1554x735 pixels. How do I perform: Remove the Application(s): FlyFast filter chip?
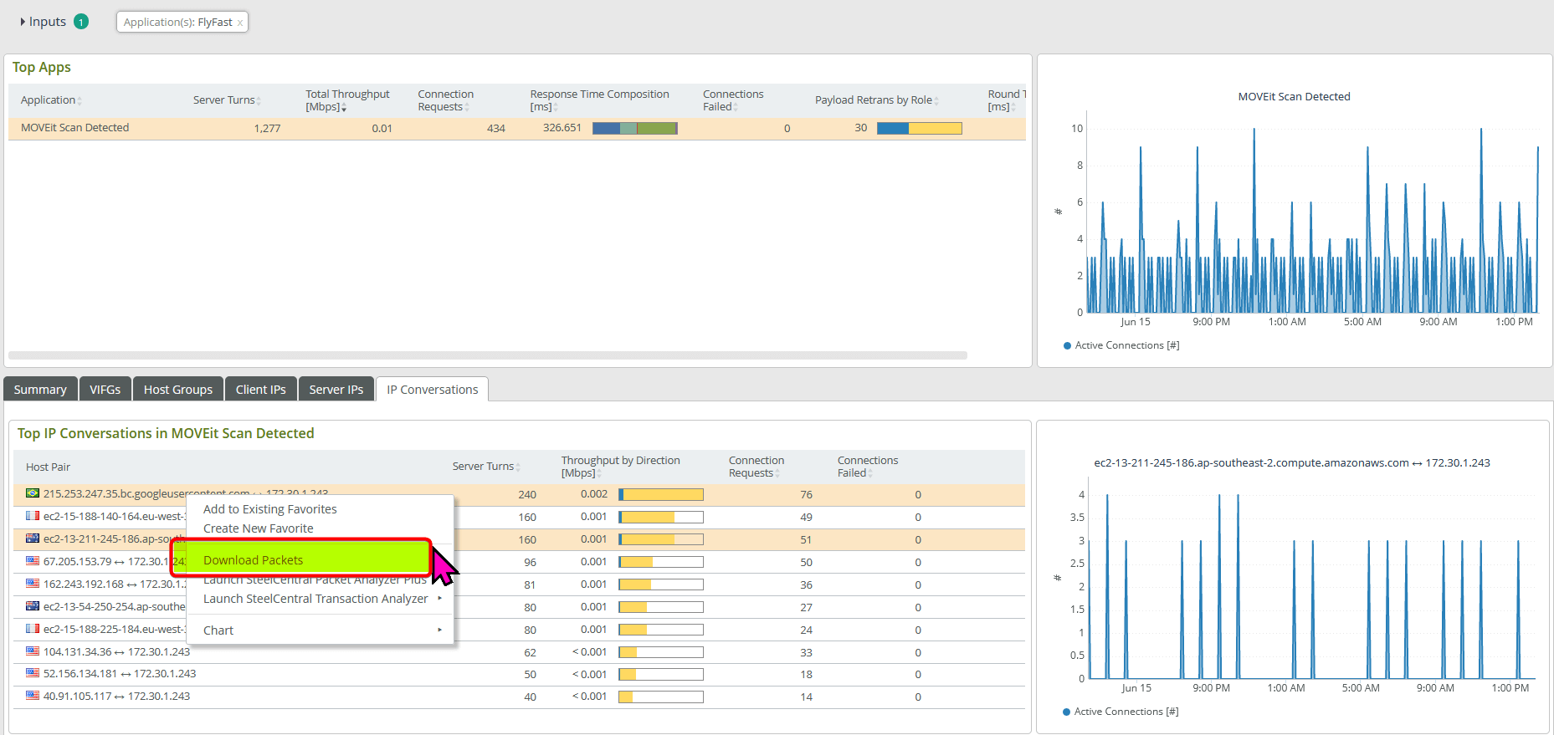point(240,23)
